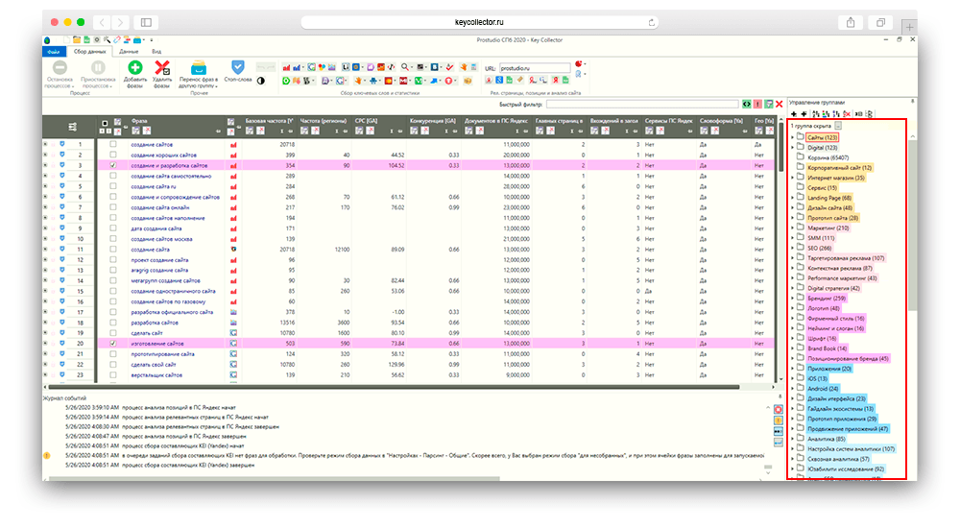Click folder icon of Корзина (65407) group
Viewport: 960px width, 528px height.
801,156
